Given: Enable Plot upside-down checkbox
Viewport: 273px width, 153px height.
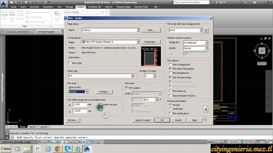Looking at the screenshot, I should (x=170, y=113).
